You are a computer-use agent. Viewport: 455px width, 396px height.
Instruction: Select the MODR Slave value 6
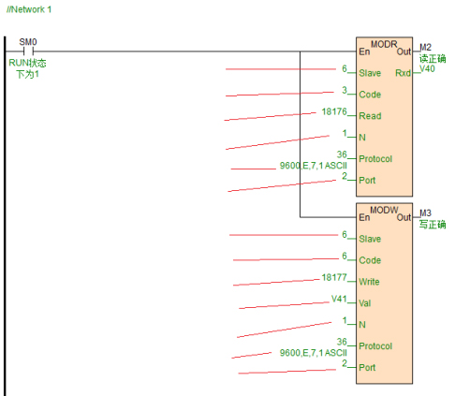345,68
